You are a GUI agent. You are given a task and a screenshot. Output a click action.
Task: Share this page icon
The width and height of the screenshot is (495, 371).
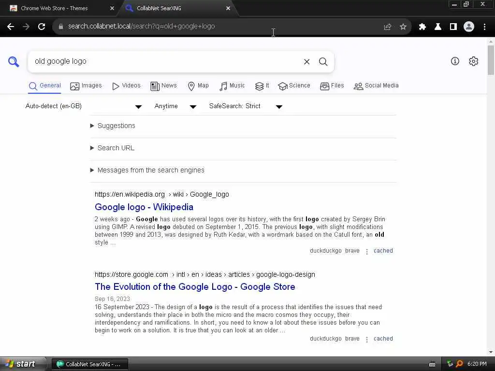pyautogui.click(x=387, y=27)
